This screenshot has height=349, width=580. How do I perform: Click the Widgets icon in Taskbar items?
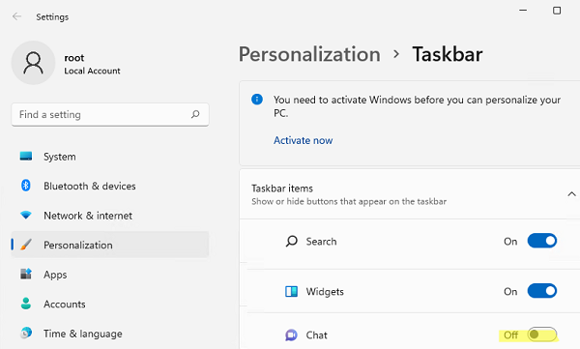click(292, 292)
